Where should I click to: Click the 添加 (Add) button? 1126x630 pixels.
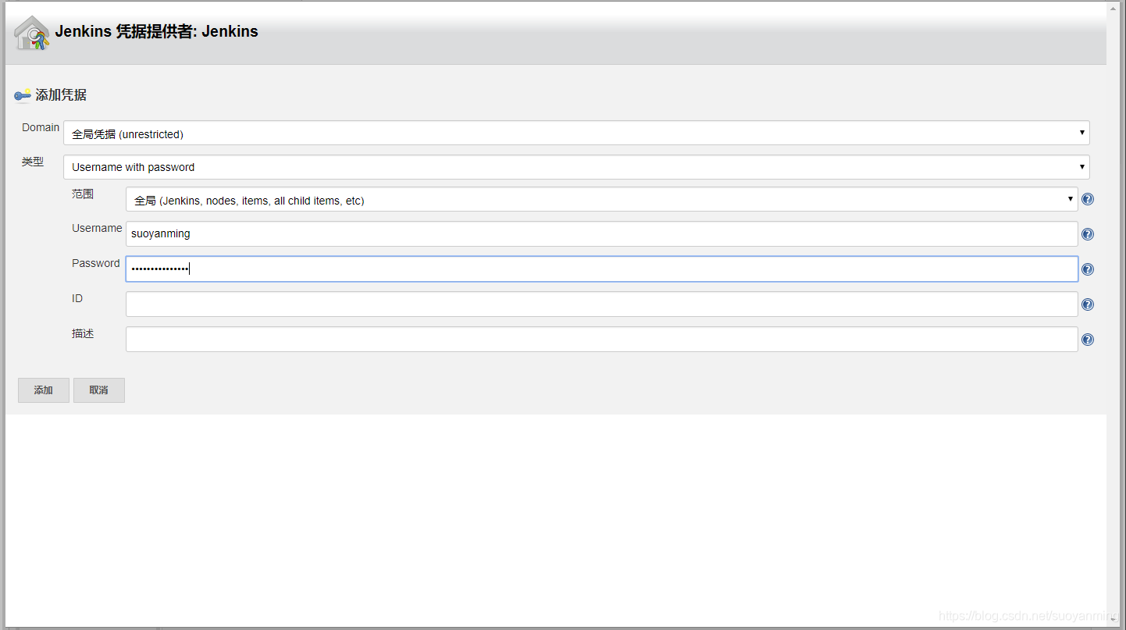pos(44,390)
